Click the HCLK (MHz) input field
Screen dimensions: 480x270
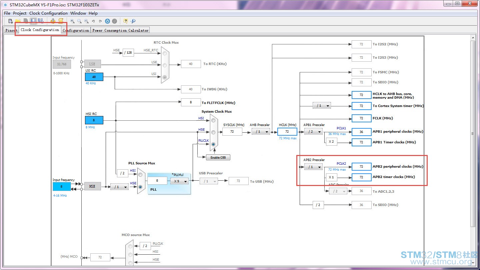click(287, 132)
